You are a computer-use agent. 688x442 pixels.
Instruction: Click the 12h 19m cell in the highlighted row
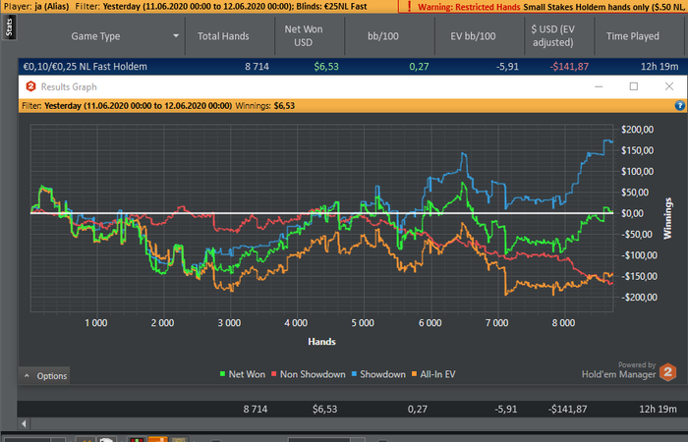[659, 67]
